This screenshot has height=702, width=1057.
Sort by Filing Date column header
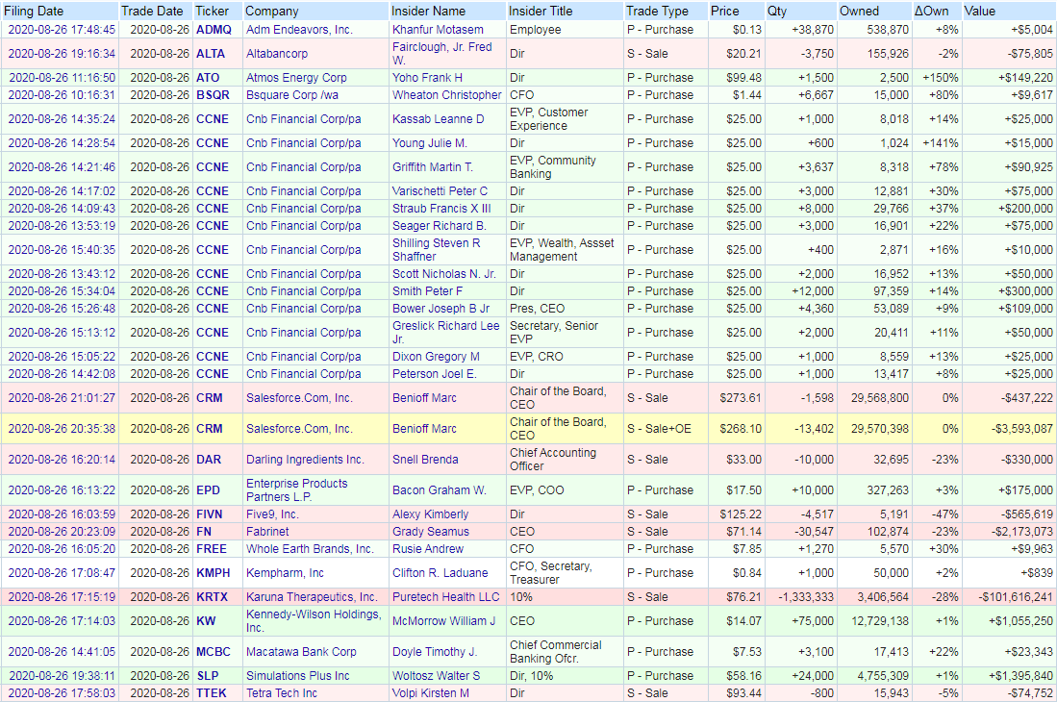(34, 11)
